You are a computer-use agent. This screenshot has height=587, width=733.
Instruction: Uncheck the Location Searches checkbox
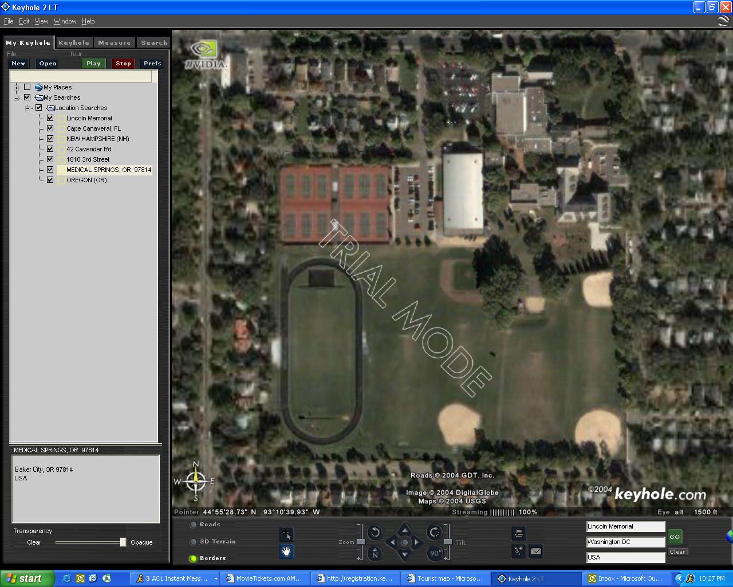[38, 108]
